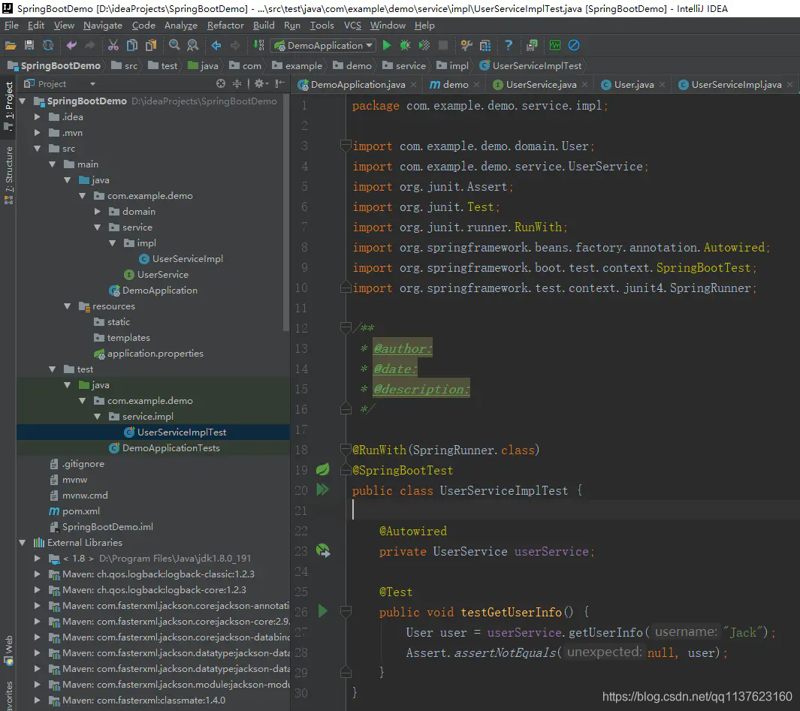Click the Run with Coverage icon
This screenshot has height=711, width=800.
click(x=424, y=45)
